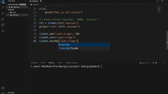Click client.set('user:1:age', 30) line
Viewport: 168px width, 94px height.
pyautogui.click(x=60, y=34)
